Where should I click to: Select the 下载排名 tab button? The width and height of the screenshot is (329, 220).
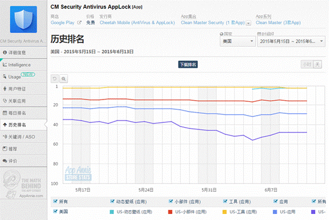coord(188,65)
